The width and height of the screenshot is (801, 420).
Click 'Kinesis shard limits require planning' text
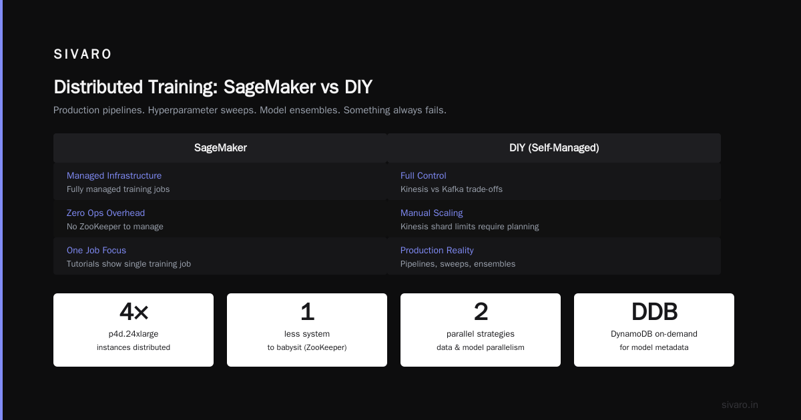469,227
